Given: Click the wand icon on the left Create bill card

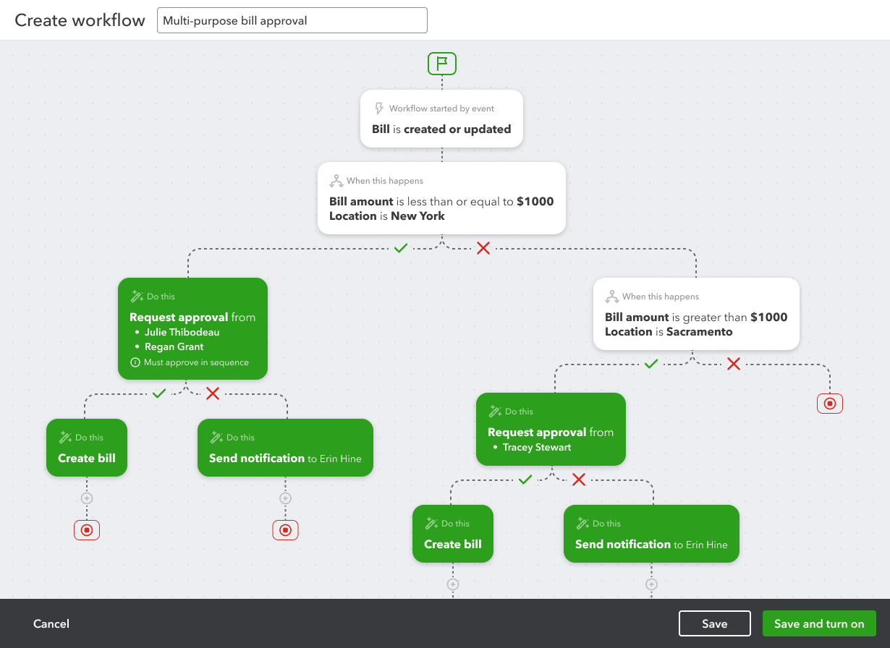Looking at the screenshot, I should point(66,437).
